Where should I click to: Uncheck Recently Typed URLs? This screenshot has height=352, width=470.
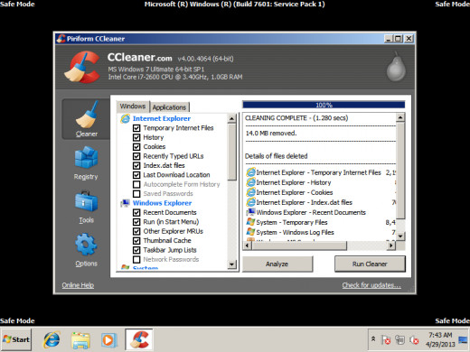pyautogui.click(x=136, y=156)
